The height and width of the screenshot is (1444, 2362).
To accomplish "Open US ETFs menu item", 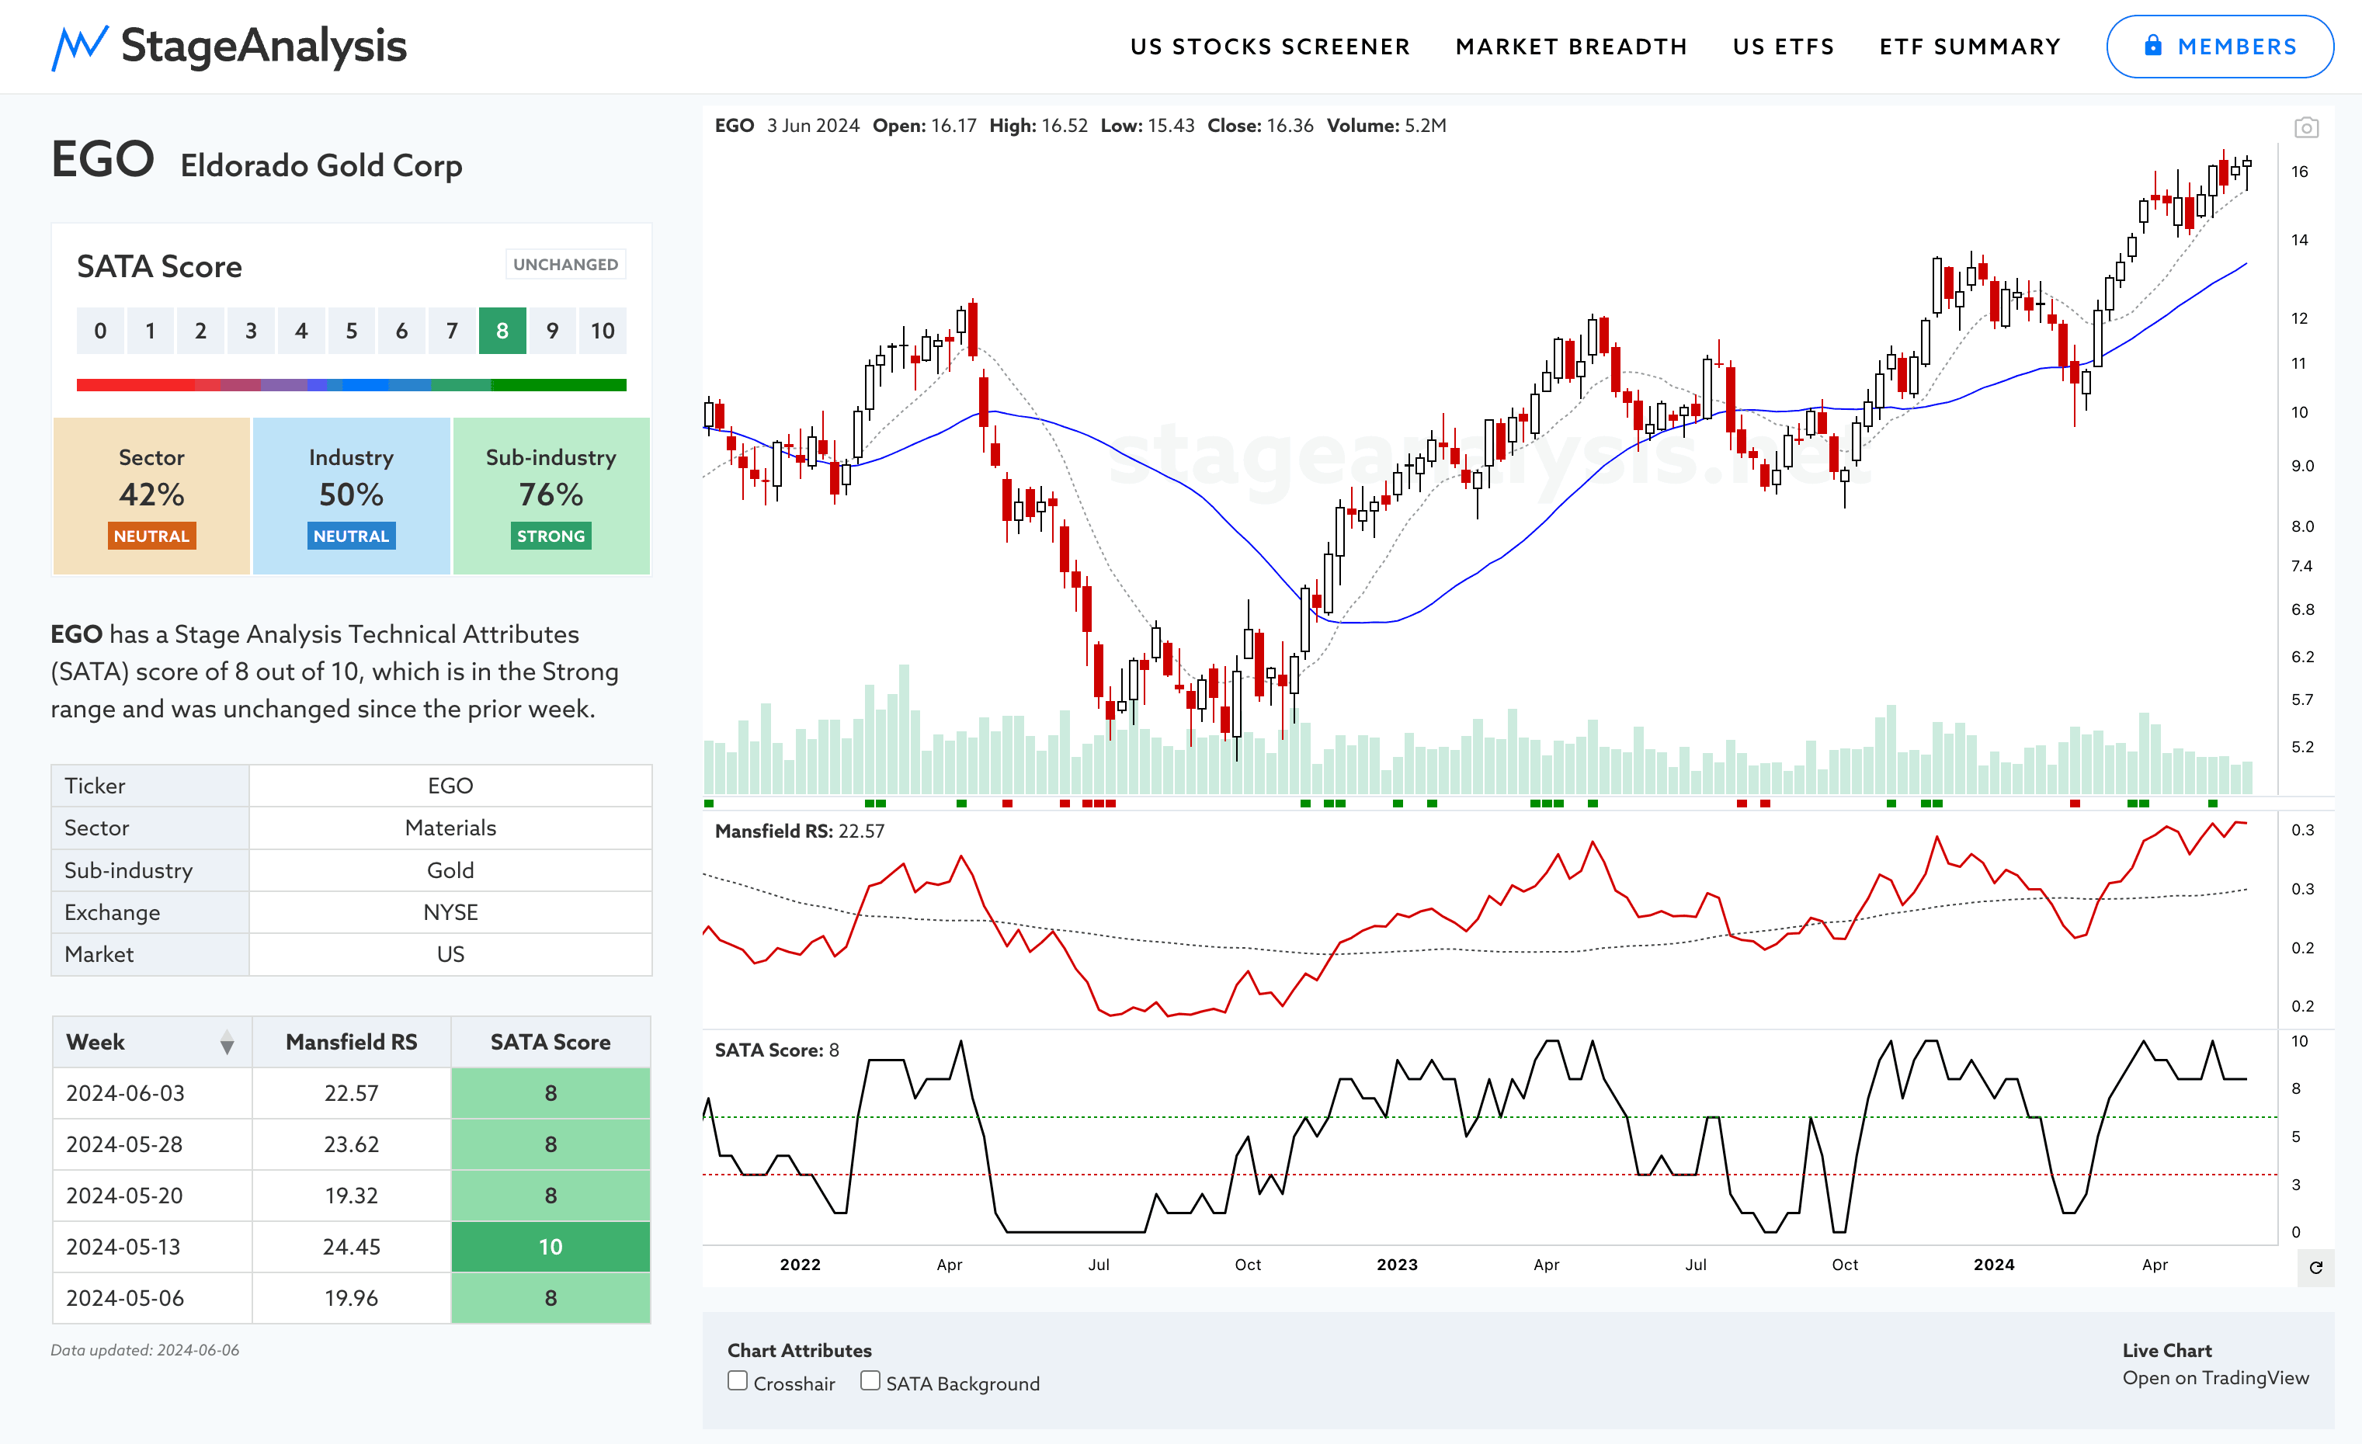I will 1783,47.
